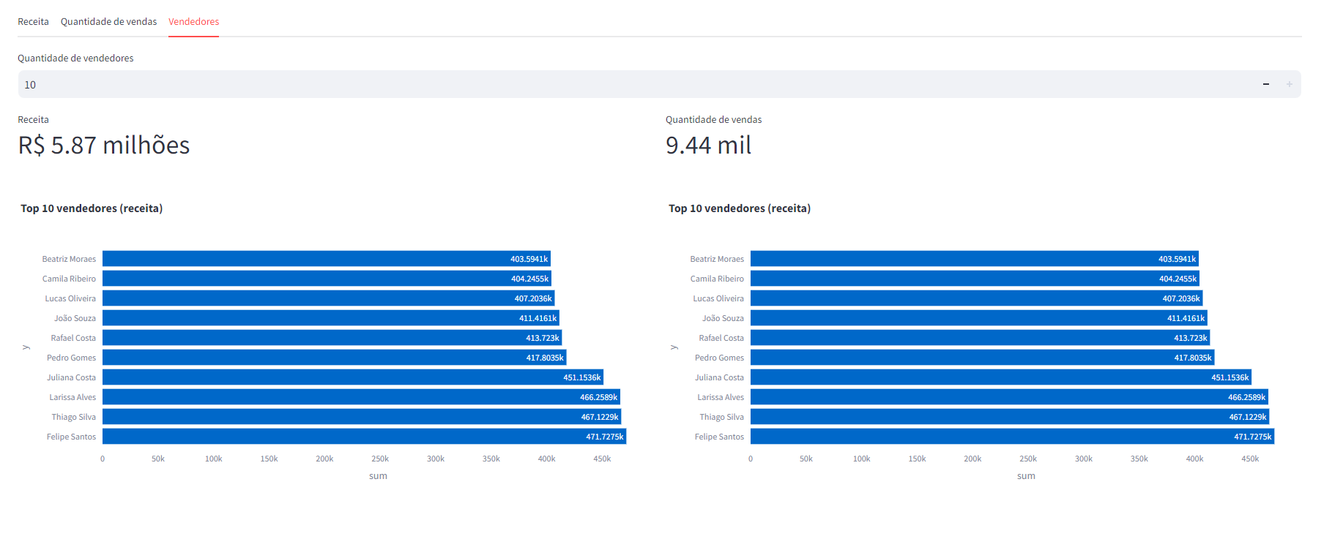Select the Vendedores tab

[193, 22]
